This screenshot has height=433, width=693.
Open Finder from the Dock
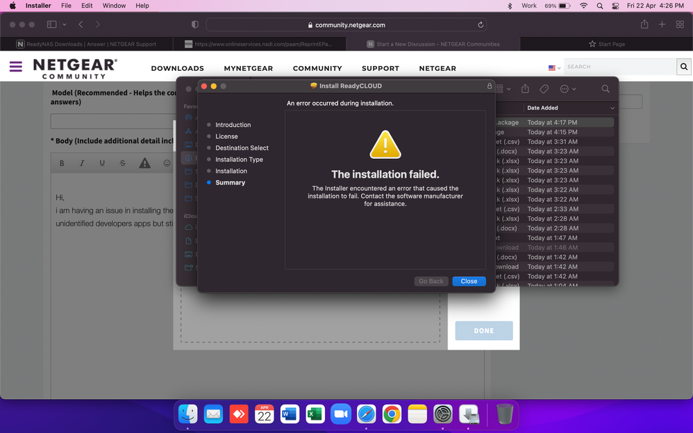coord(187,414)
